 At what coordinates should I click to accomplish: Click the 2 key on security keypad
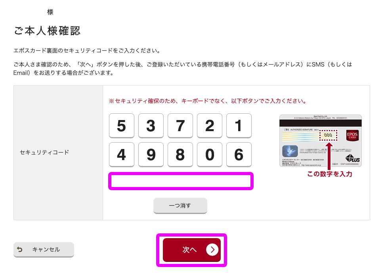coord(210,126)
